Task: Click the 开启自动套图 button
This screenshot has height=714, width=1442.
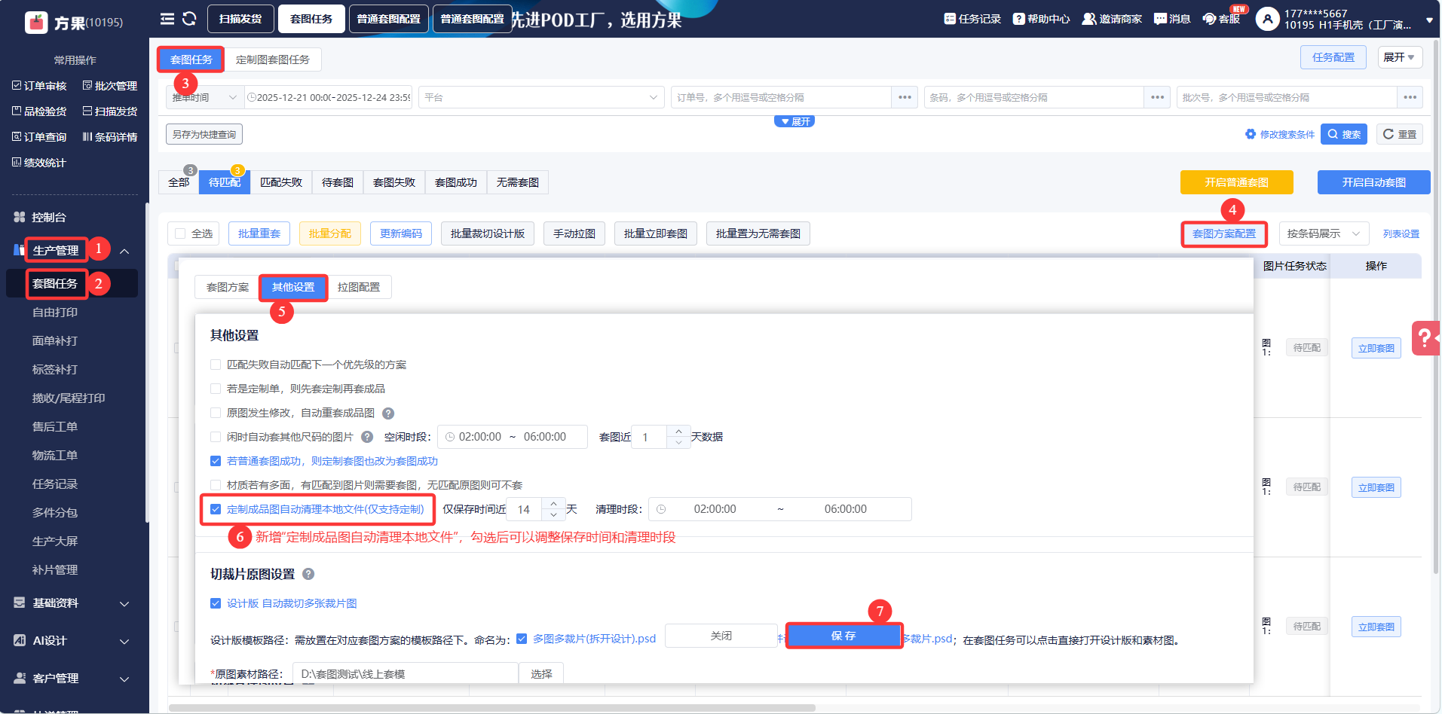Action: [x=1373, y=182]
